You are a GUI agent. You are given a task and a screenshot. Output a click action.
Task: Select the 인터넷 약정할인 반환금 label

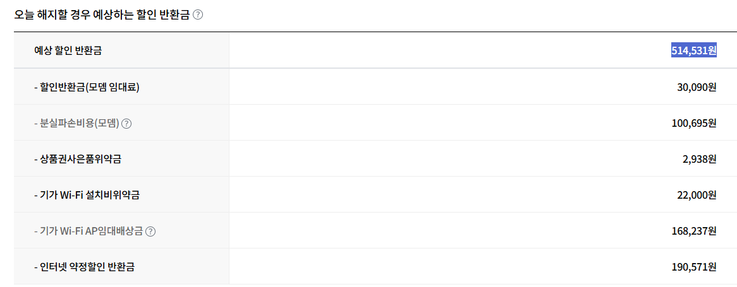tap(85, 267)
